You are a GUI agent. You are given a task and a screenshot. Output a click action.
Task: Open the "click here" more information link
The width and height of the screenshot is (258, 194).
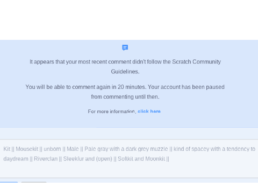pyautogui.click(x=149, y=112)
